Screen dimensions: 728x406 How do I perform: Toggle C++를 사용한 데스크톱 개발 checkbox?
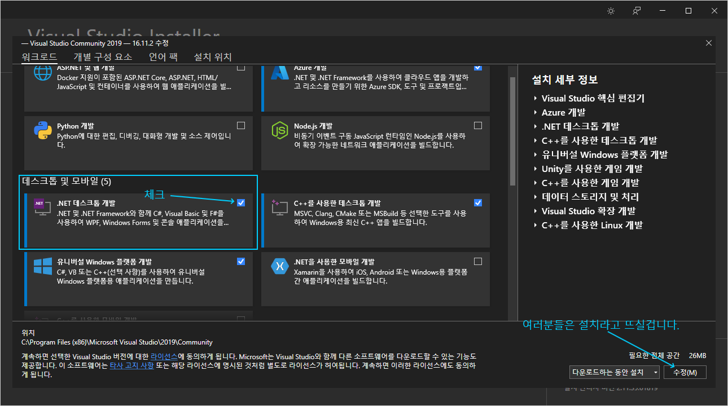(478, 202)
